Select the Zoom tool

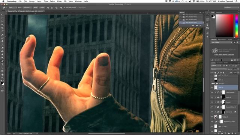click(2, 78)
